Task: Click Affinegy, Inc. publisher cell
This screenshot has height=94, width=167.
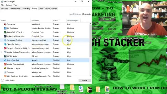Action: (x=37, y=72)
